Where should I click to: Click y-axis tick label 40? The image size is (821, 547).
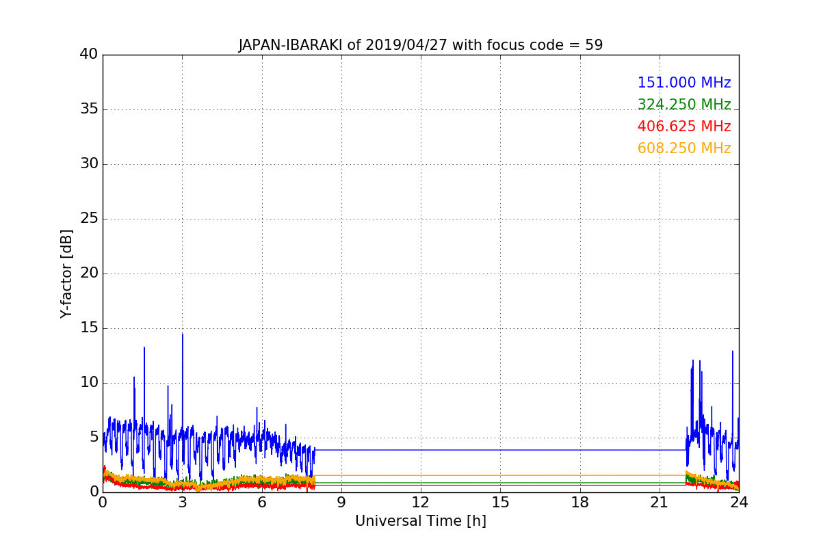pyautogui.click(x=89, y=54)
